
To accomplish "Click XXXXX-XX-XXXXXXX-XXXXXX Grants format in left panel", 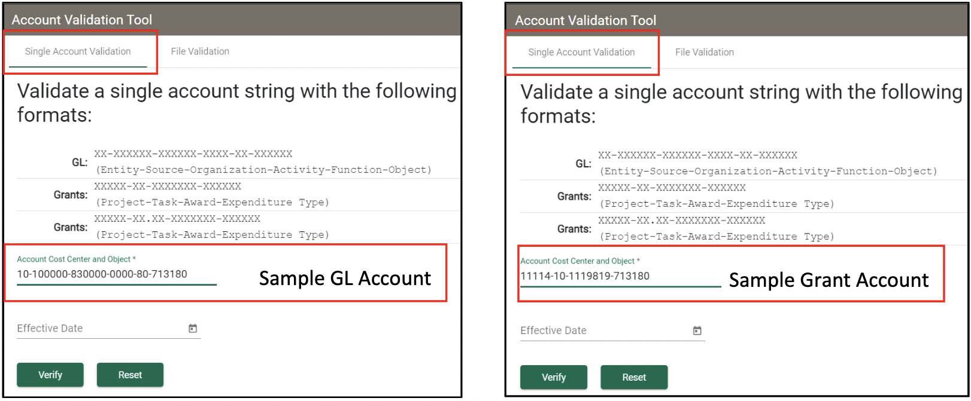I will (x=168, y=186).
